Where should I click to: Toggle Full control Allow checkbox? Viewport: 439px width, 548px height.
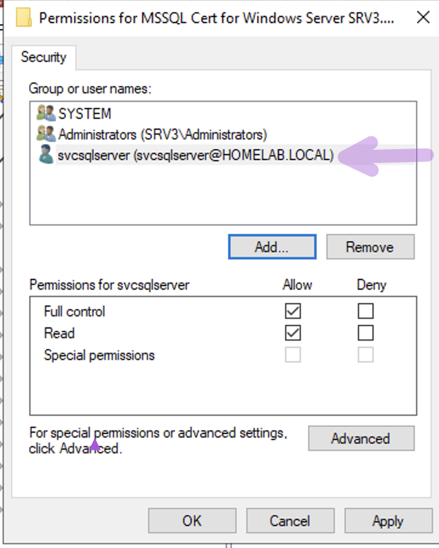click(x=293, y=311)
